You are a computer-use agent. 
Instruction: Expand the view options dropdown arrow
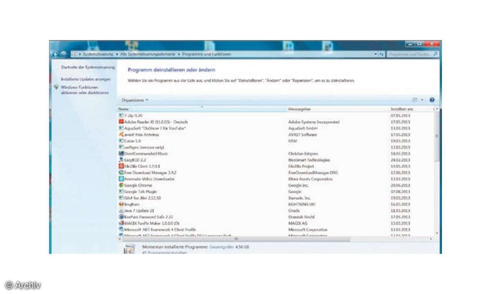(x=421, y=100)
